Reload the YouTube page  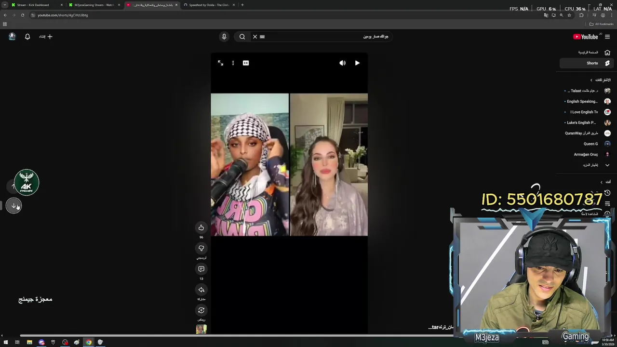[x=22, y=15]
